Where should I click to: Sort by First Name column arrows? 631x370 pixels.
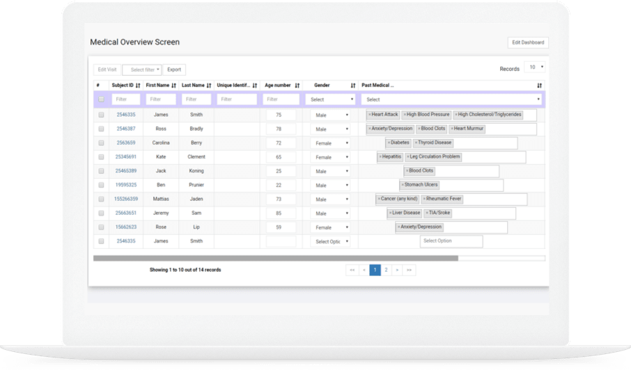tap(174, 86)
